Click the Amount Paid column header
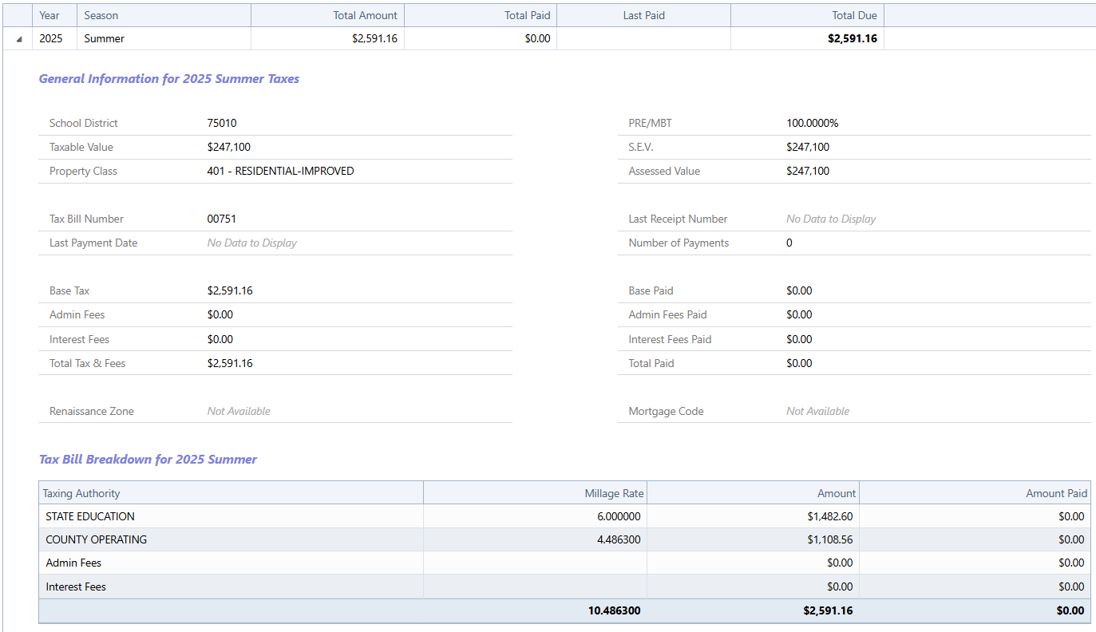 [1056, 493]
